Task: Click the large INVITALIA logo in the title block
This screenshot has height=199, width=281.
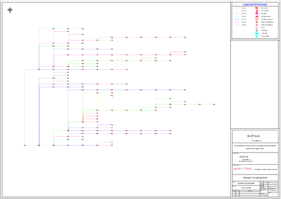Action: 253,136
